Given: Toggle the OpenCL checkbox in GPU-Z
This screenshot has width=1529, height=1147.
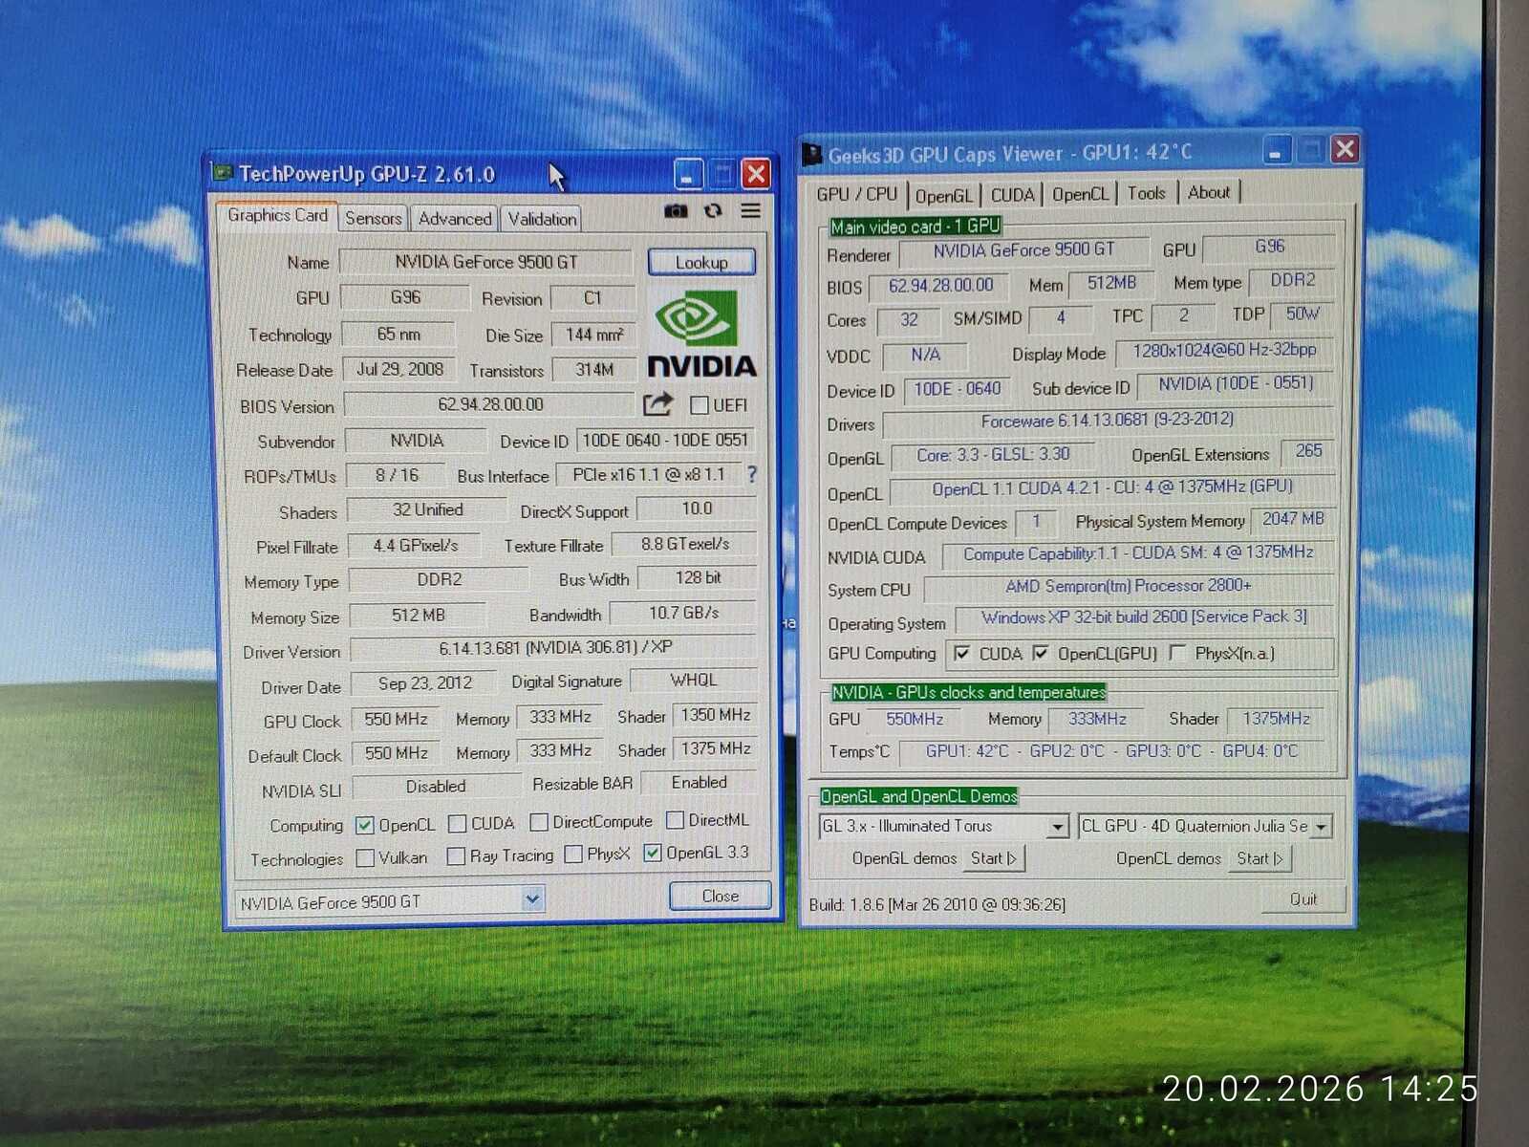Looking at the screenshot, I should click(364, 825).
